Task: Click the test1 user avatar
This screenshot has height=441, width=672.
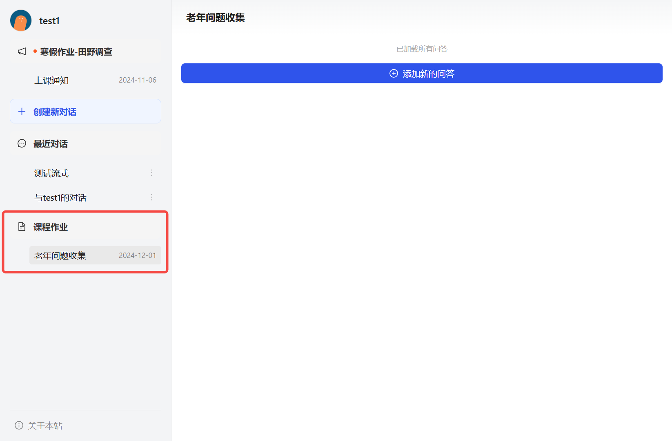Action: click(x=21, y=20)
